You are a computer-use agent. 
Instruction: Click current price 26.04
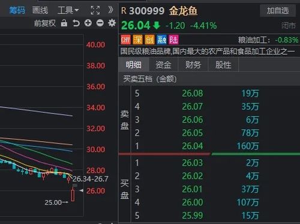click(136, 26)
